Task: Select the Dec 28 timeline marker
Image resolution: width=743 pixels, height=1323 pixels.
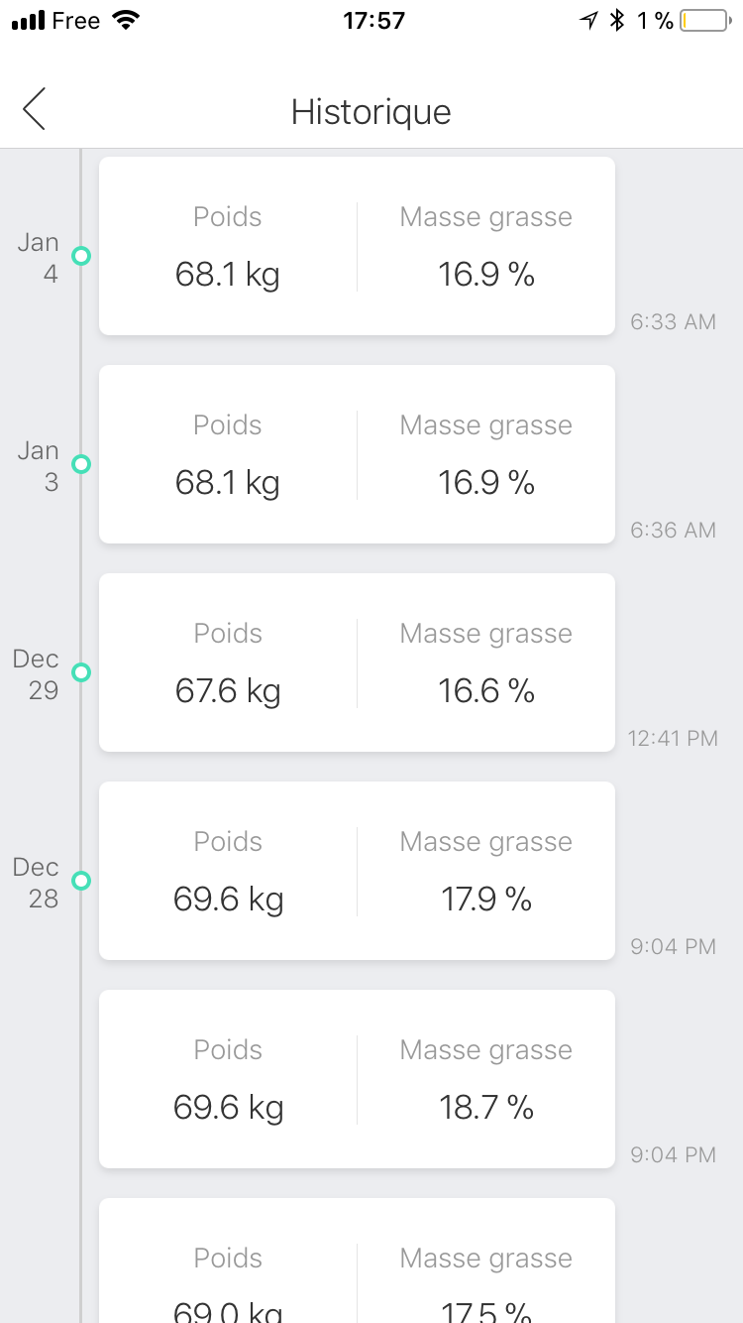Action: [x=81, y=881]
